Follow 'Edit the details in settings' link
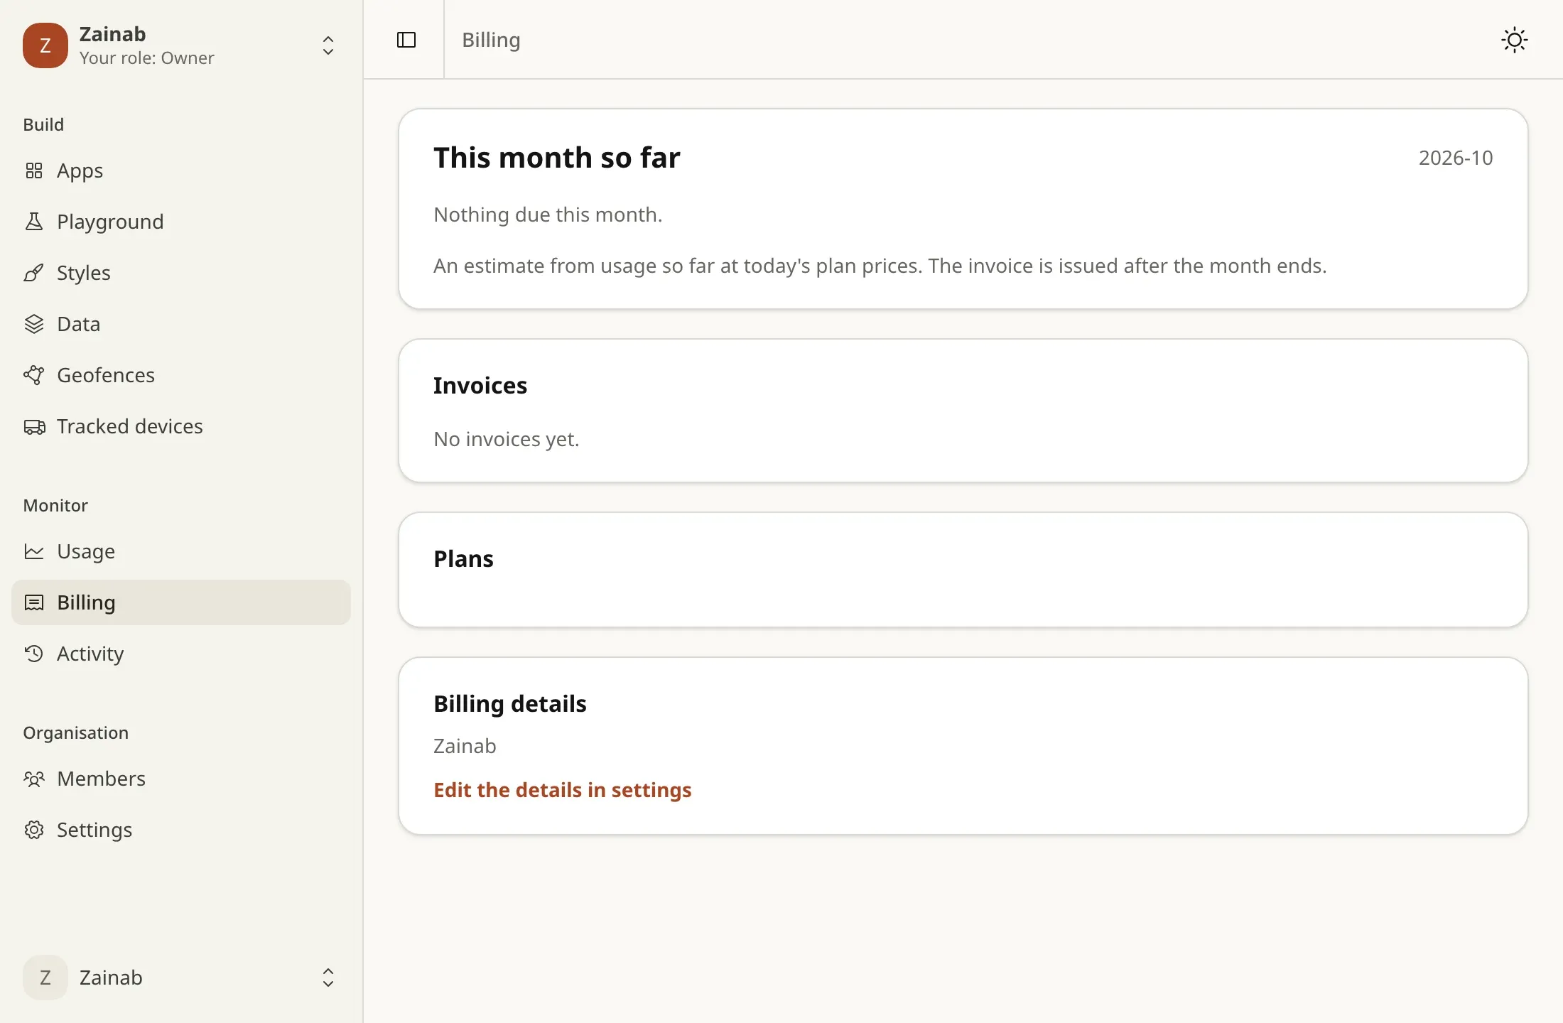Image resolution: width=1563 pixels, height=1023 pixels. coord(562,790)
